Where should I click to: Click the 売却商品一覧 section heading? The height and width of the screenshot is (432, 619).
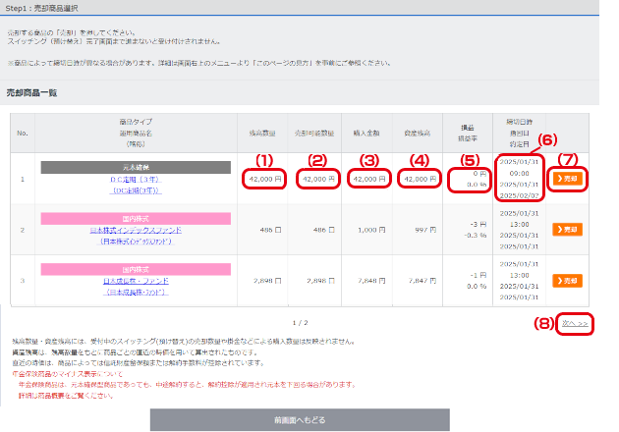[x=31, y=92]
